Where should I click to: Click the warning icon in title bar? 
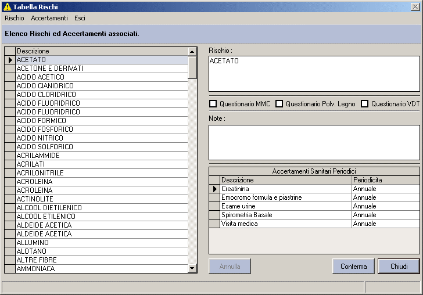pos(8,7)
